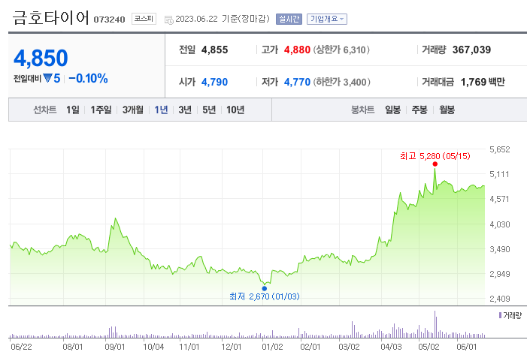Screen dimensions: 527x364
Task: Select the 1주일 line chart period
Action: [x=101, y=110]
